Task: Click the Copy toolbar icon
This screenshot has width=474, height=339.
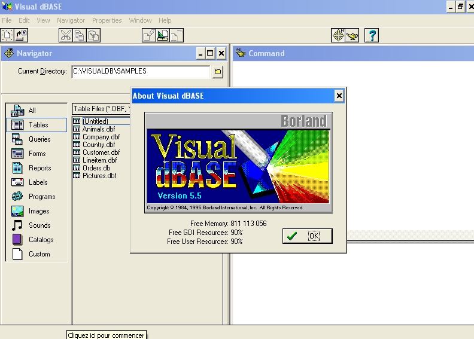Action: [80, 35]
